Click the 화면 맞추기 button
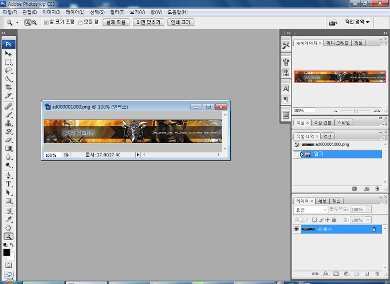 [x=148, y=22]
